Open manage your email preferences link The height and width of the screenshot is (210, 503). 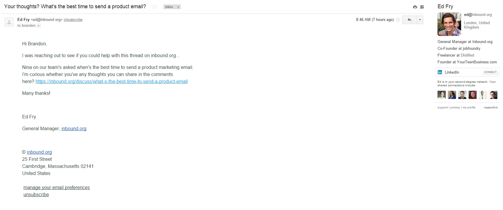[x=57, y=188]
